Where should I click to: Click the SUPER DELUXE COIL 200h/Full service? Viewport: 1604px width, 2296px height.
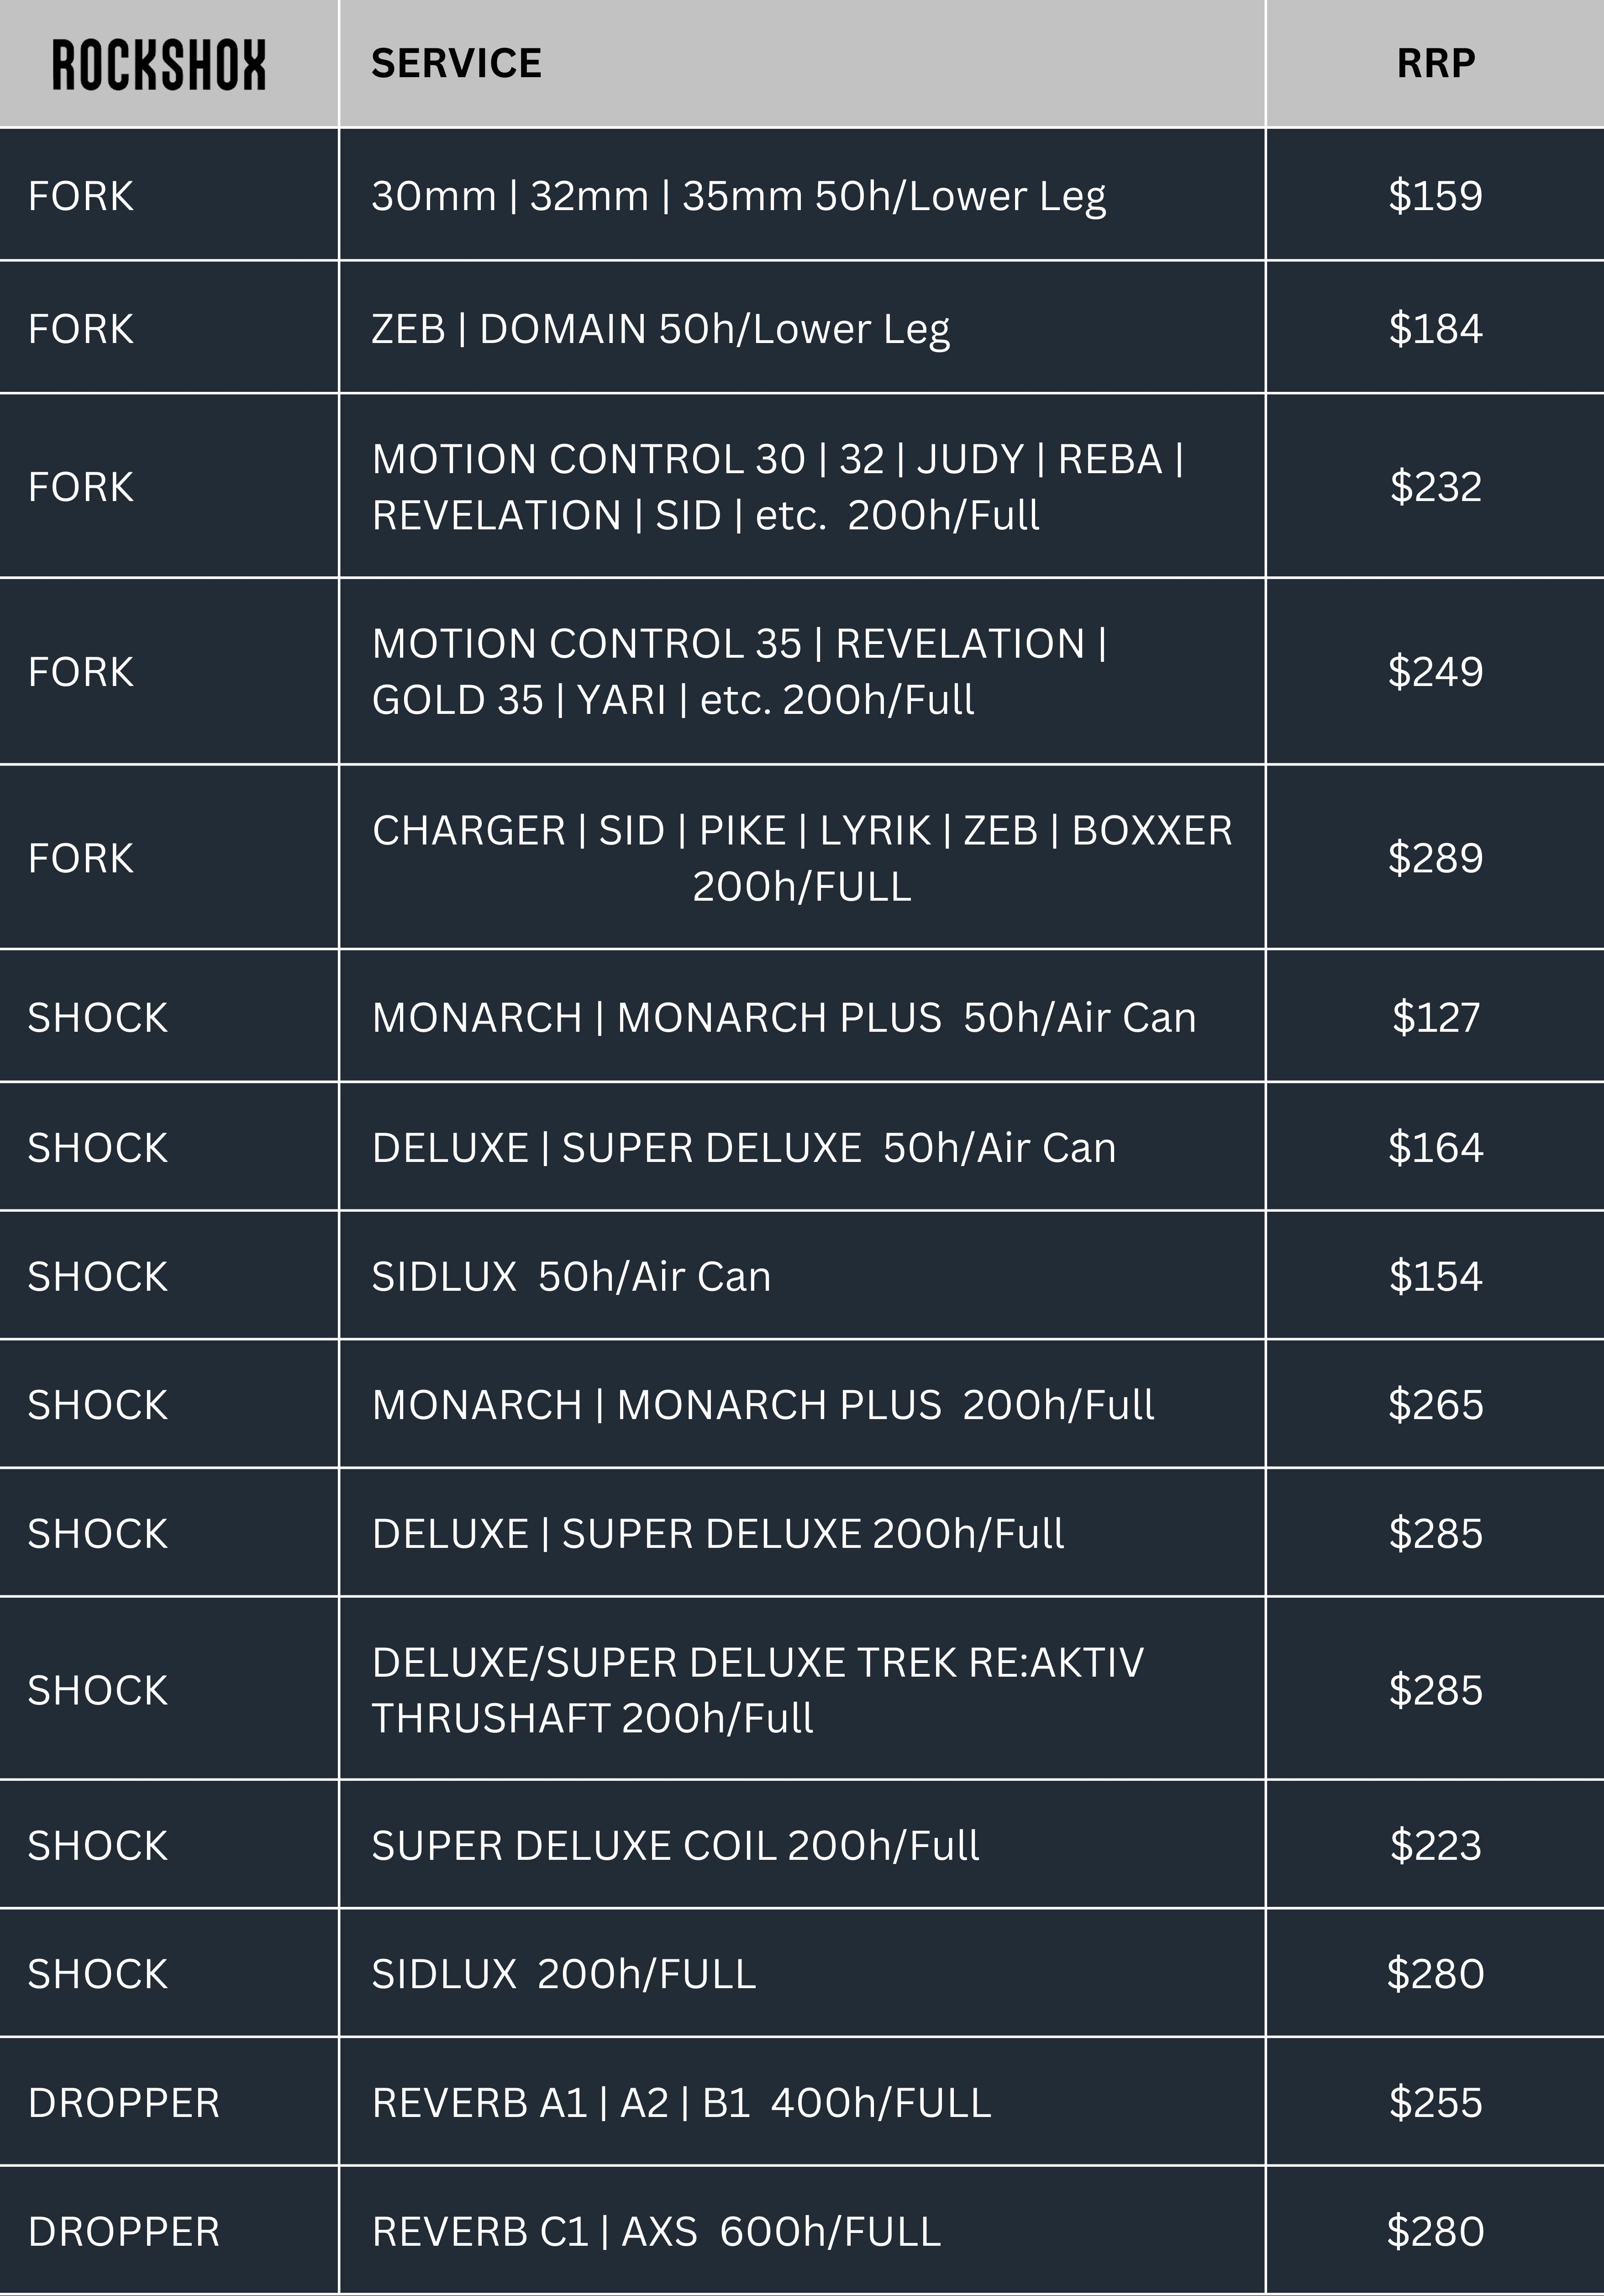(x=674, y=1846)
